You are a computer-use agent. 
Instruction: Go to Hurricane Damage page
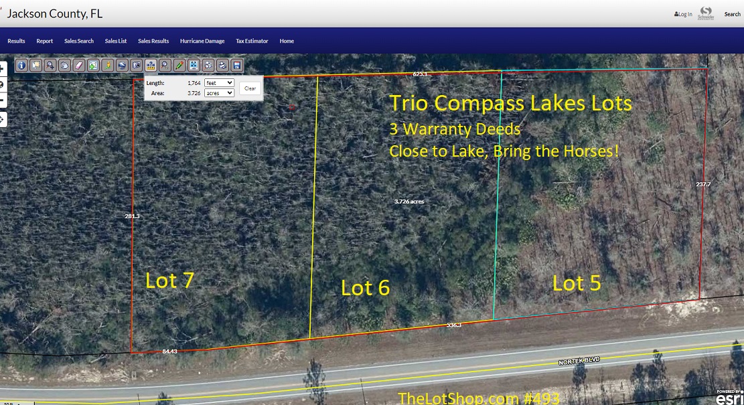202,41
